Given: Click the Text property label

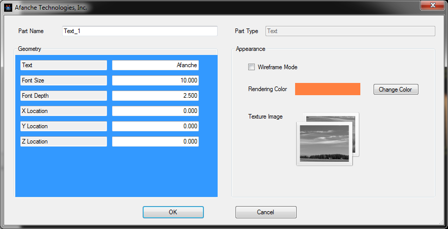Looking at the screenshot, I should 63,65.
